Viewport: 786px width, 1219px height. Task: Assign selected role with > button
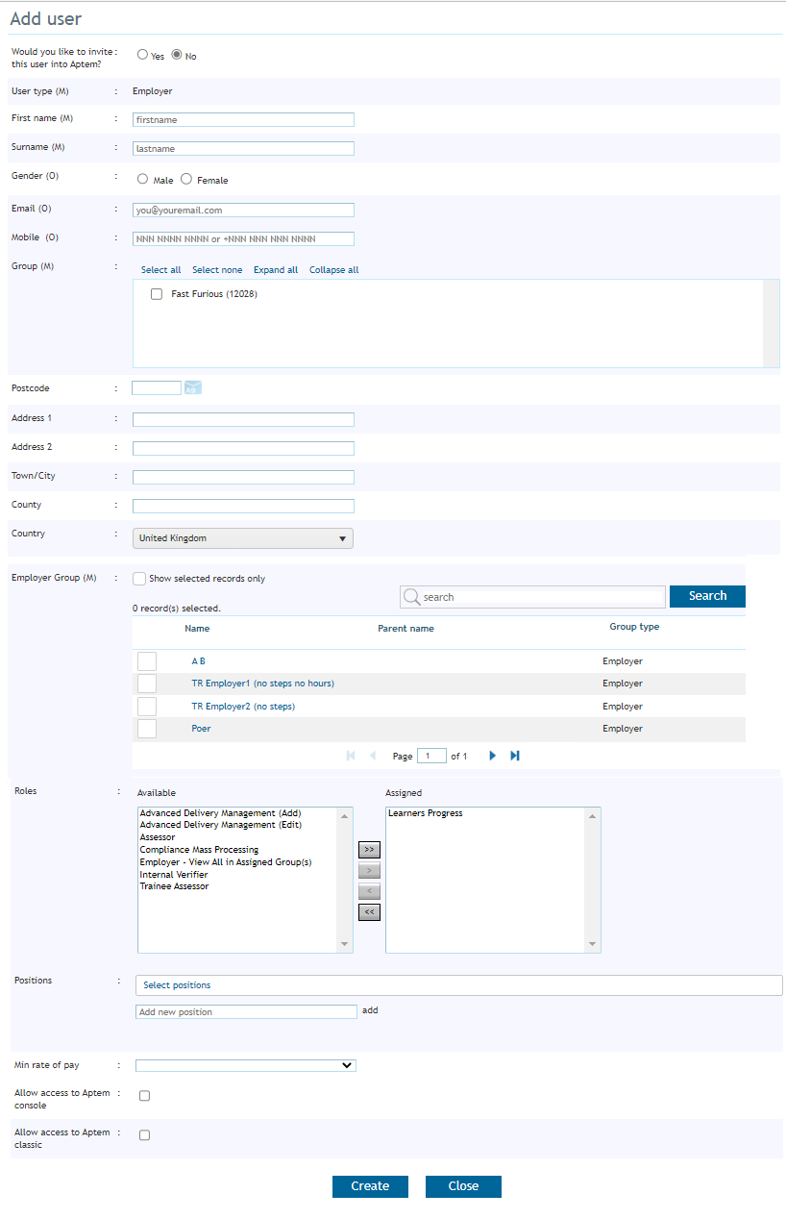369,871
